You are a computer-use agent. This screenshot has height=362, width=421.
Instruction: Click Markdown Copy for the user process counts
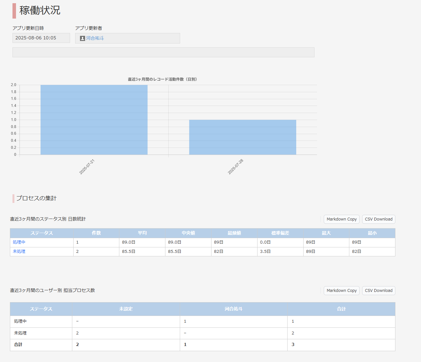click(342, 291)
